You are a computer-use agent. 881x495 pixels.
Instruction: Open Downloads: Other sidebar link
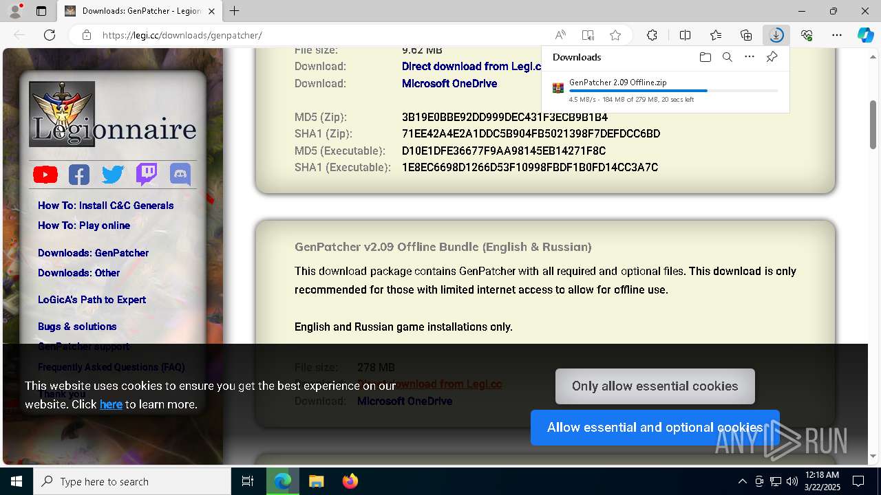[x=79, y=273]
